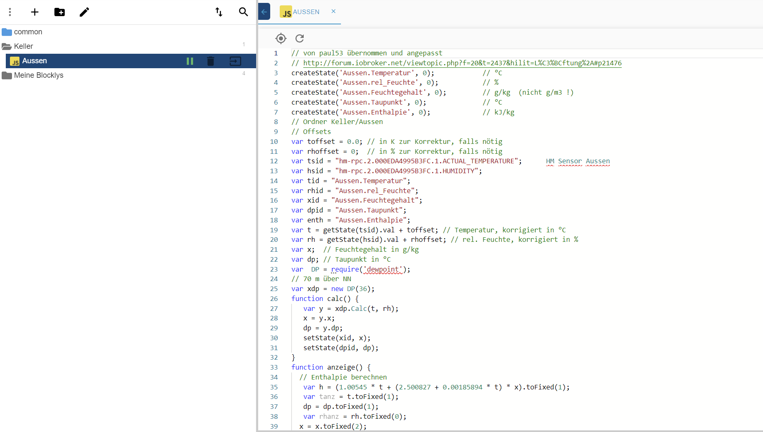Click the '// Enthalpie berechnen' comment

[x=343, y=377]
